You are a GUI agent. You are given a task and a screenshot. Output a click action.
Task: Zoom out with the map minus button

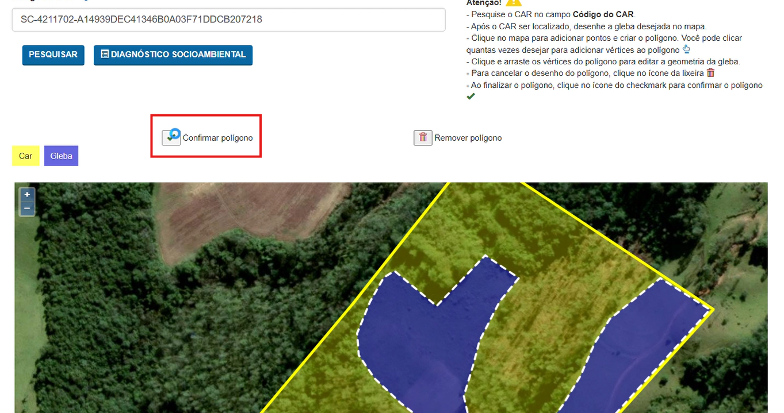coord(27,209)
